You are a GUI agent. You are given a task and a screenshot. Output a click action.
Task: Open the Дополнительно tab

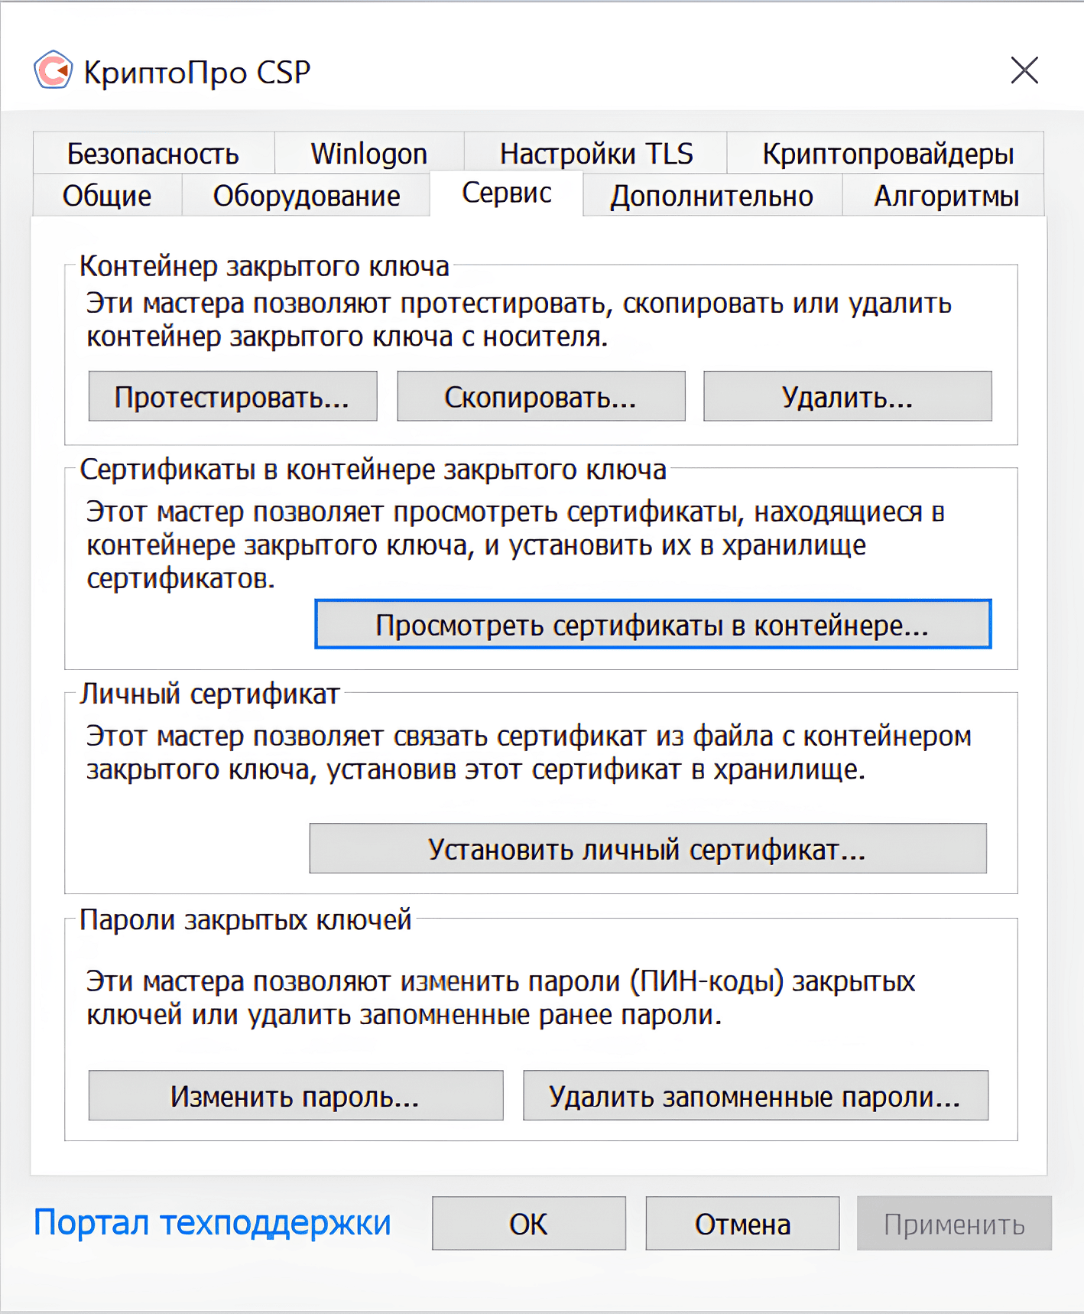712,195
